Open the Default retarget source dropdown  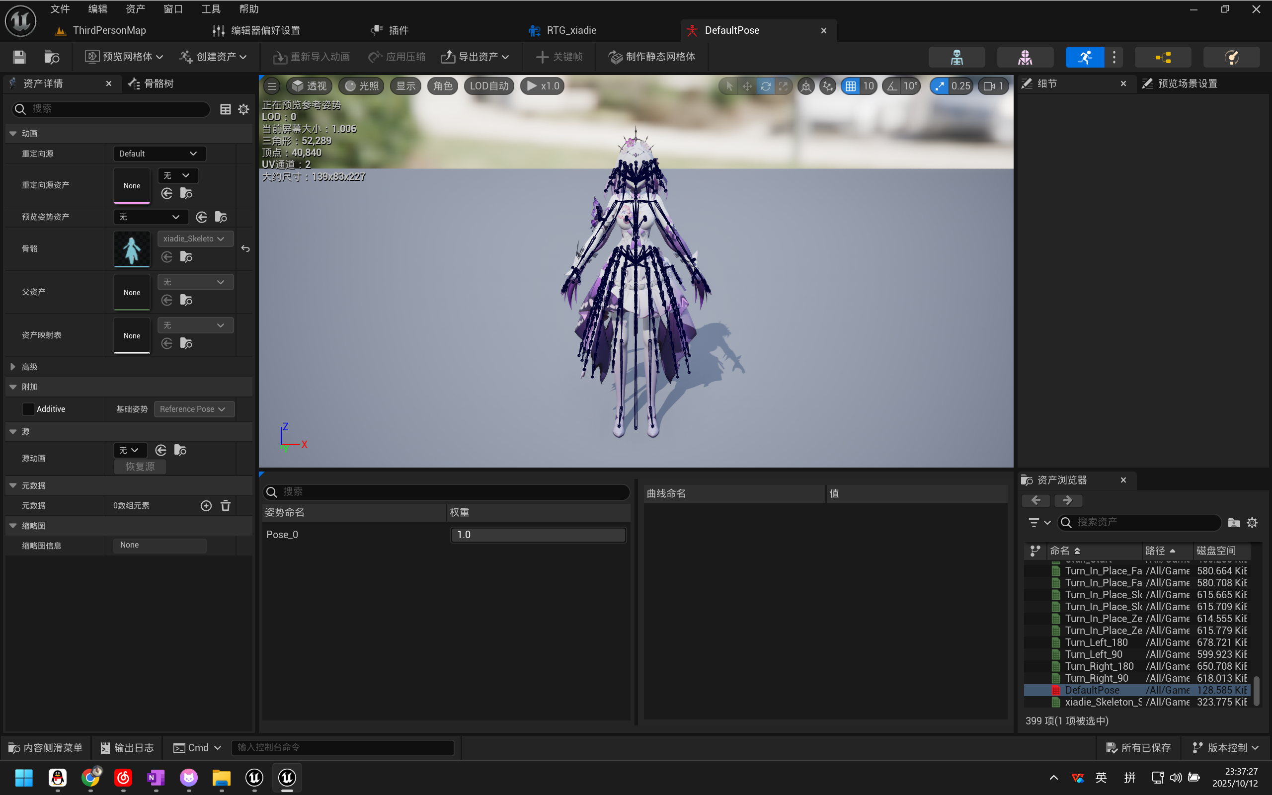click(x=159, y=154)
